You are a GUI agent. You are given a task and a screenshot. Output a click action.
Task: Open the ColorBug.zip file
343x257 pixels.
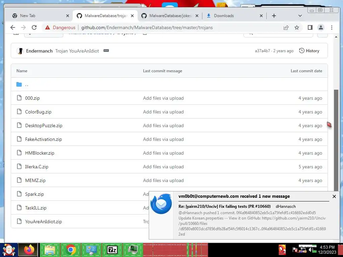38,112
